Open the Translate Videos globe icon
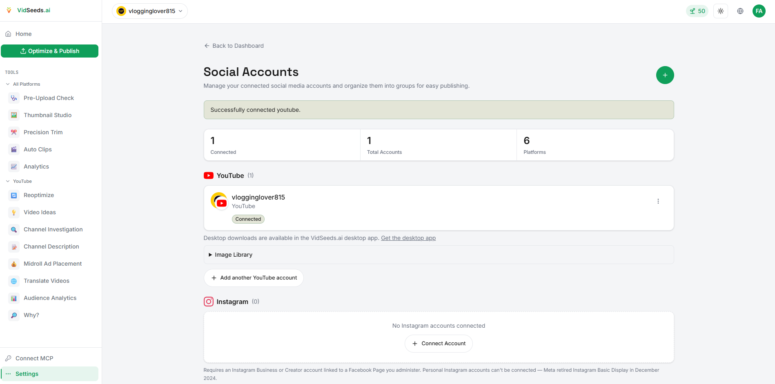775x384 pixels. [14, 281]
